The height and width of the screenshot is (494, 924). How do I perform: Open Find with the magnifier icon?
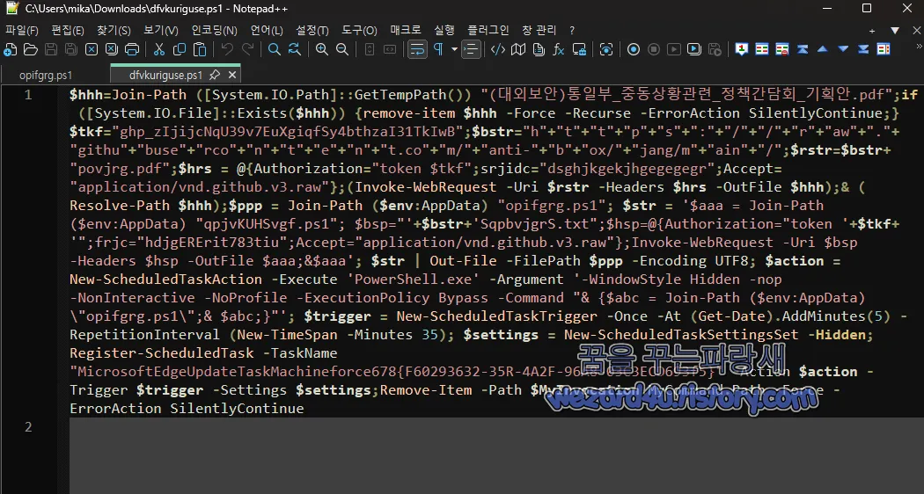point(274,49)
